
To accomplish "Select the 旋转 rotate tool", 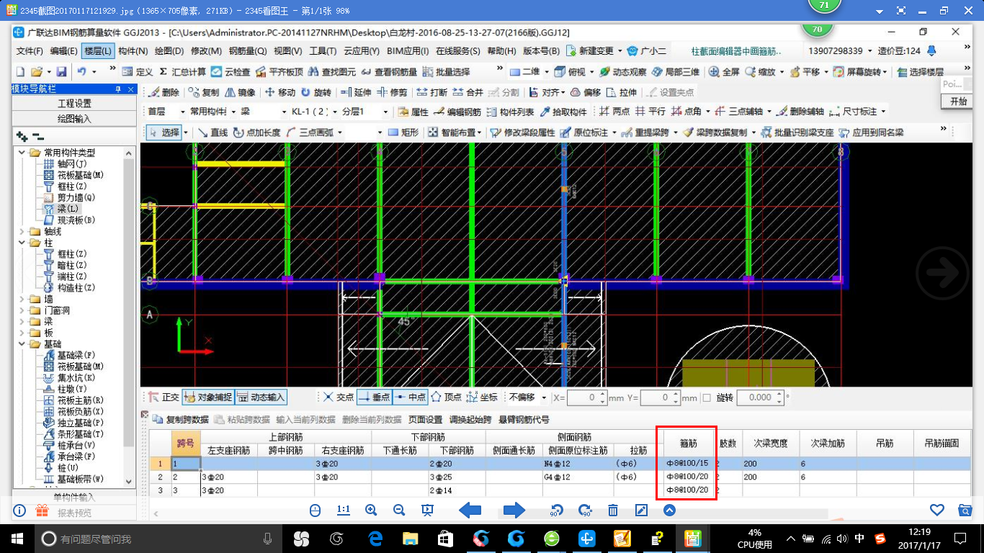I will (x=316, y=92).
